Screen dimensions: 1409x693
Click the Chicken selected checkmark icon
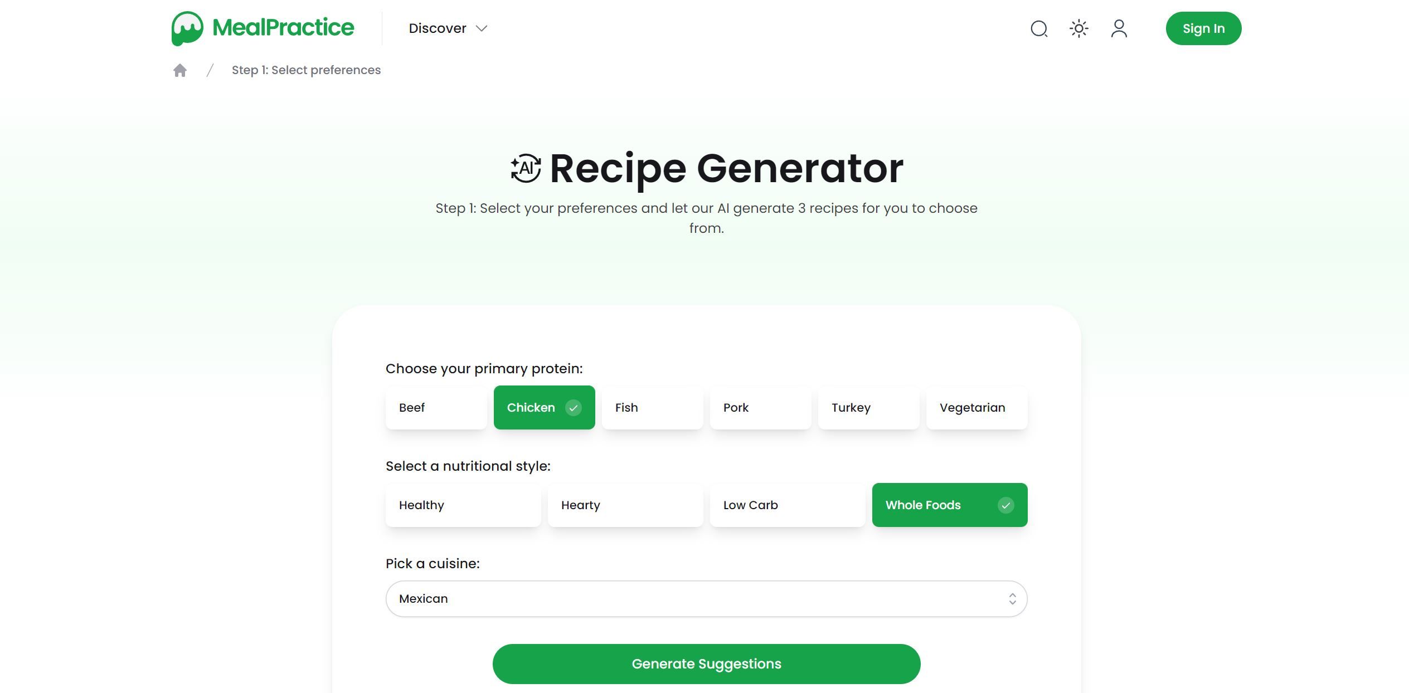pos(574,408)
